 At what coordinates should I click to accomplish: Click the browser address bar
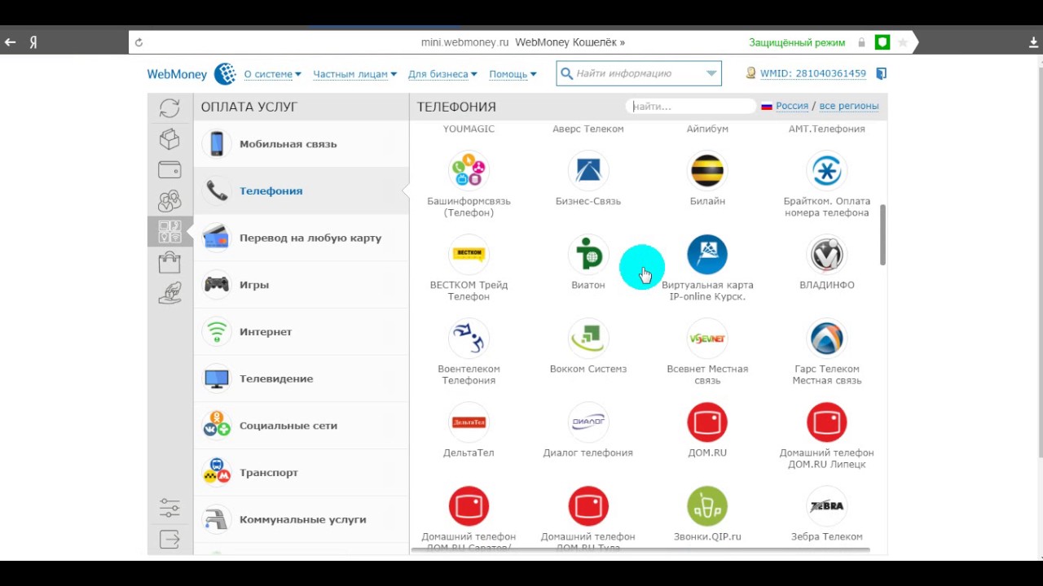[x=521, y=42]
